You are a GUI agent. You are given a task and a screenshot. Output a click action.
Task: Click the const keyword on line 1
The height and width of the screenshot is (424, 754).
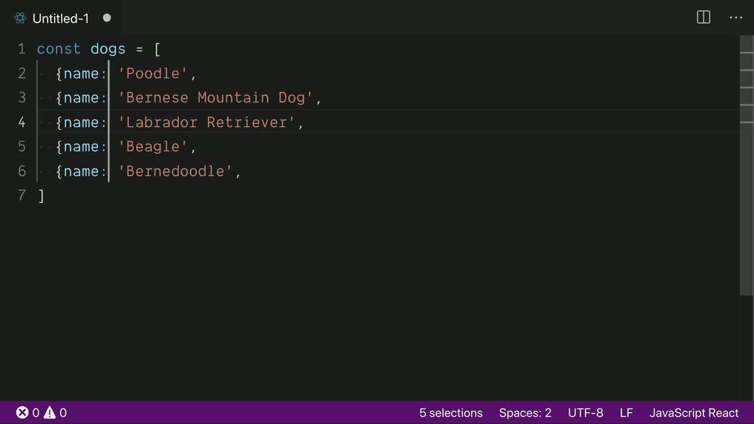click(58, 49)
